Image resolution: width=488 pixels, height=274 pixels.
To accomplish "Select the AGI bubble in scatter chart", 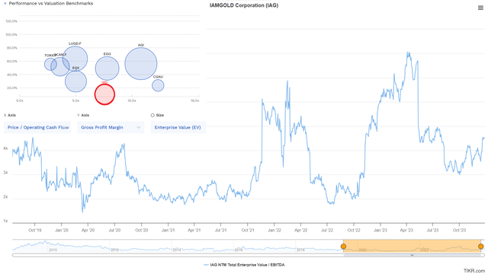I will pos(141,63).
